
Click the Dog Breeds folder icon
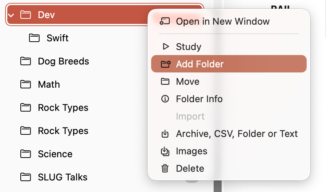[x=25, y=61]
